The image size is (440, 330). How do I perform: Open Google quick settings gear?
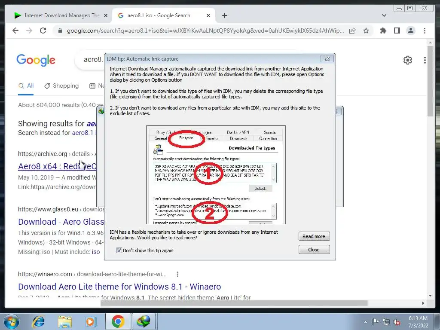coord(407,60)
